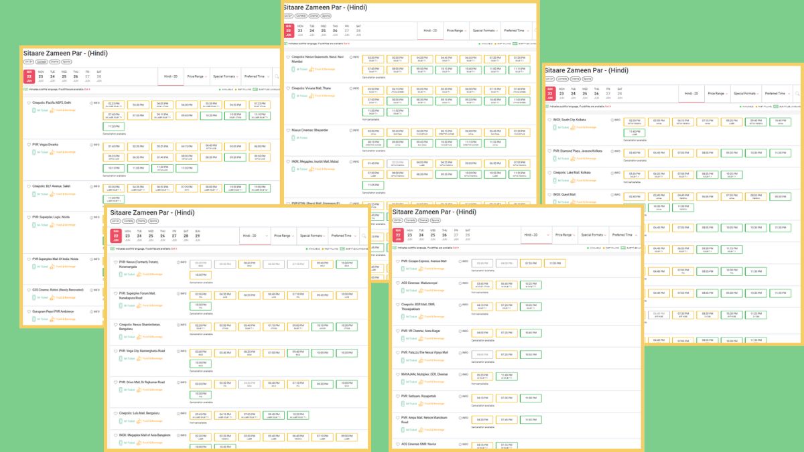
Task: Toggle favorite heart for PVR Escape Express Avenue
Action: [397, 261]
